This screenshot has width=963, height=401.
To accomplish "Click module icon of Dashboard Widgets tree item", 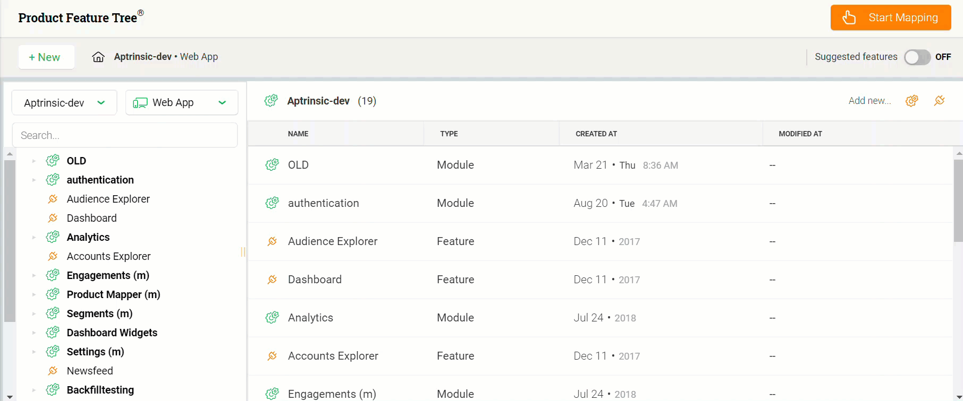I will coord(53,332).
